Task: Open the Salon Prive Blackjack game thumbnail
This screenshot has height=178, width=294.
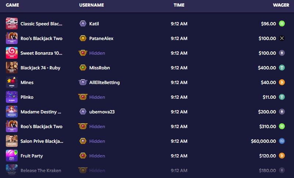Action: coord(12,141)
